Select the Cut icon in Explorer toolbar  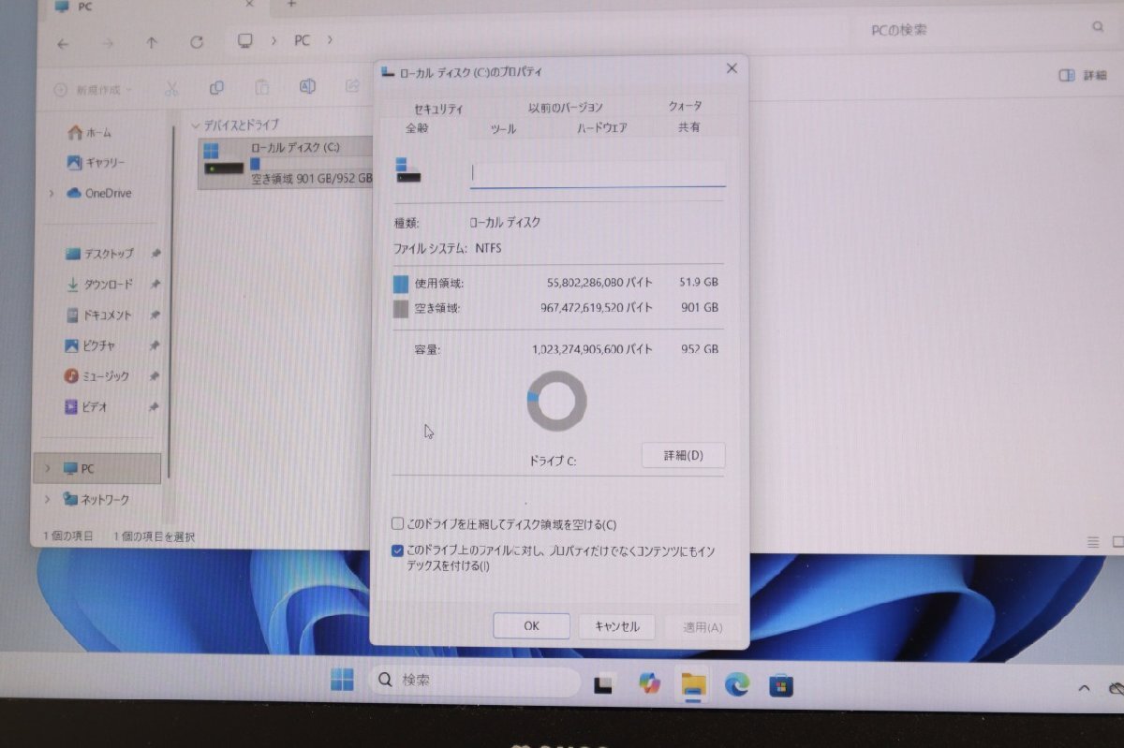[171, 87]
